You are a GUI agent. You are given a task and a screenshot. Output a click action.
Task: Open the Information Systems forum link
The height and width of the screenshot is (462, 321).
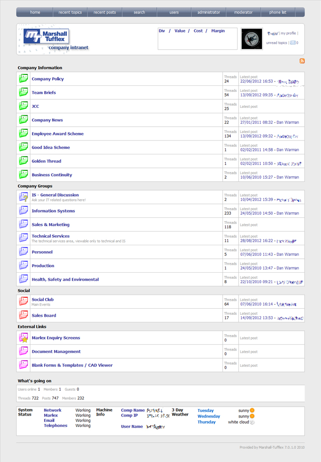pyautogui.click(x=53, y=211)
